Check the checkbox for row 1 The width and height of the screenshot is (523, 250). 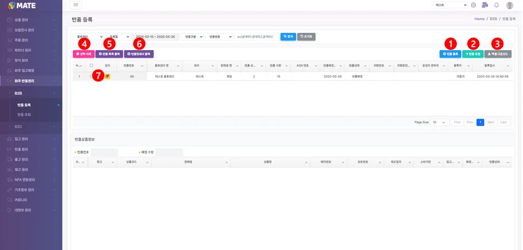[91, 77]
